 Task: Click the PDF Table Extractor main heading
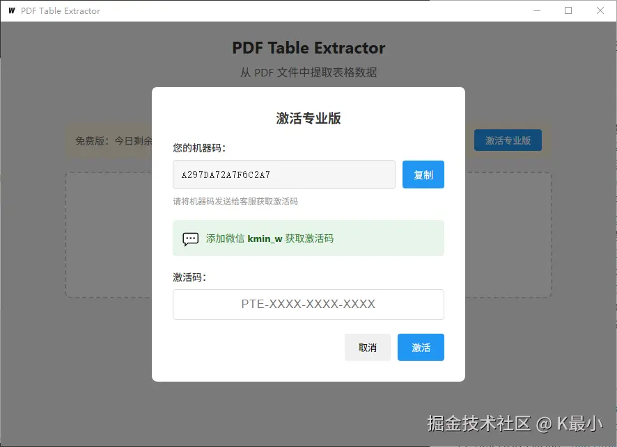[308, 48]
